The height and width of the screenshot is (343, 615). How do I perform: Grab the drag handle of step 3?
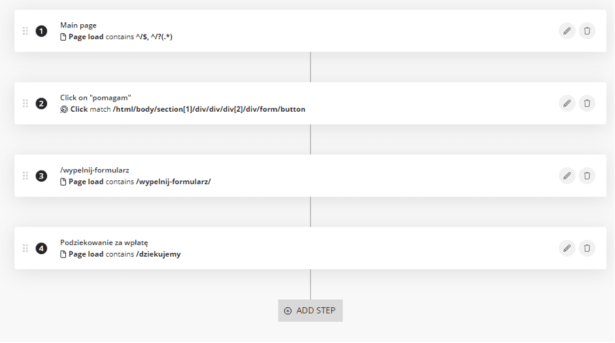pyautogui.click(x=25, y=176)
